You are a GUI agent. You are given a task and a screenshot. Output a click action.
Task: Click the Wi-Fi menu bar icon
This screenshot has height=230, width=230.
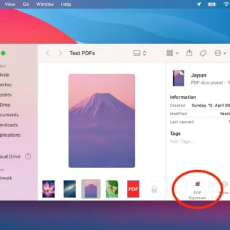[226, 4]
